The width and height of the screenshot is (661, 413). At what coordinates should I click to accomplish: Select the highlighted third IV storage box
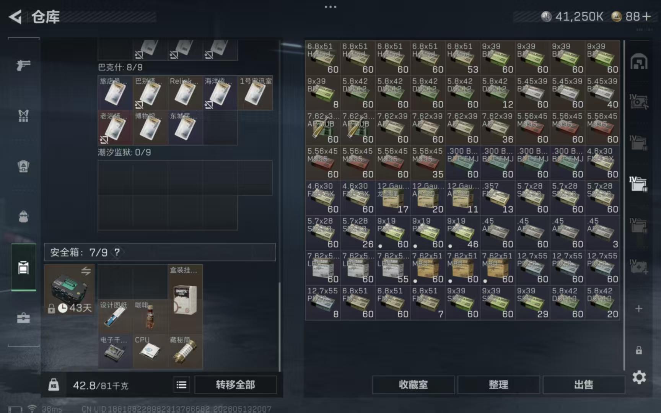click(639, 184)
